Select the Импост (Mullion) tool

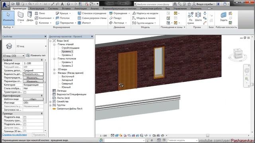pyautogui.click(x=84, y=23)
